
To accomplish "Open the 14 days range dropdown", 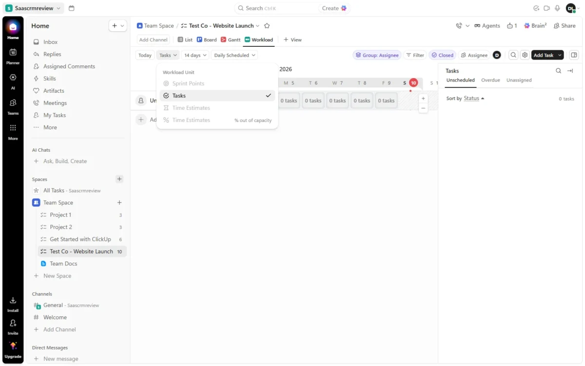I will tap(195, 55).
